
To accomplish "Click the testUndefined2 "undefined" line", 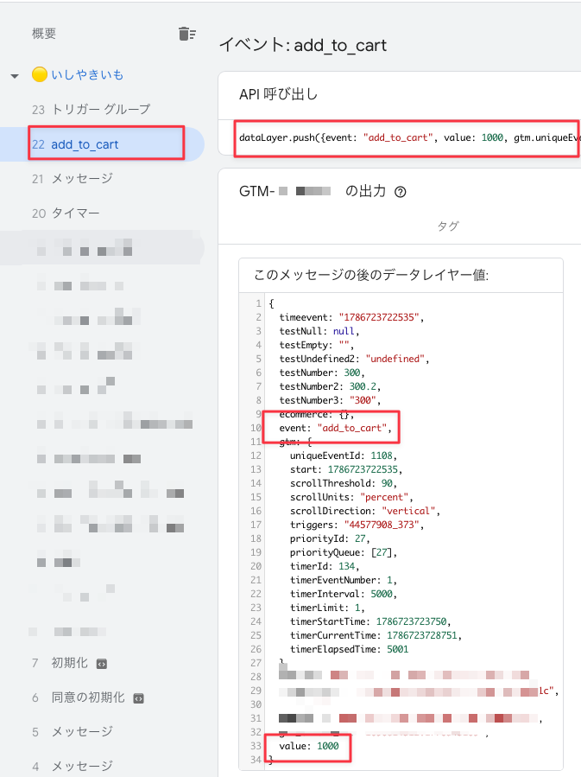I will (354, 359).
